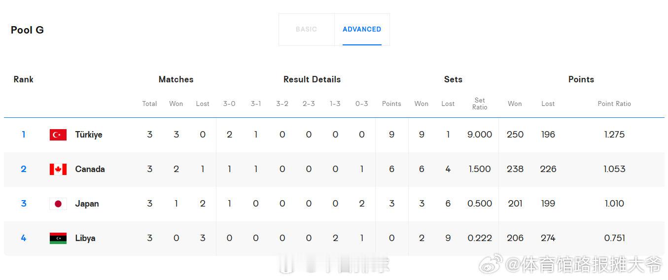The height and width of the screenshot is (280, 668).
Task: Click the Rank column header
Action: (23, 79)
